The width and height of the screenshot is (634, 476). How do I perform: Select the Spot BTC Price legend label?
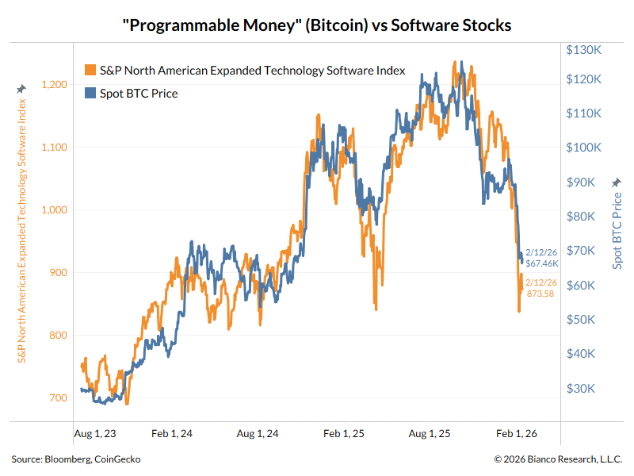[x=139, y=94]
